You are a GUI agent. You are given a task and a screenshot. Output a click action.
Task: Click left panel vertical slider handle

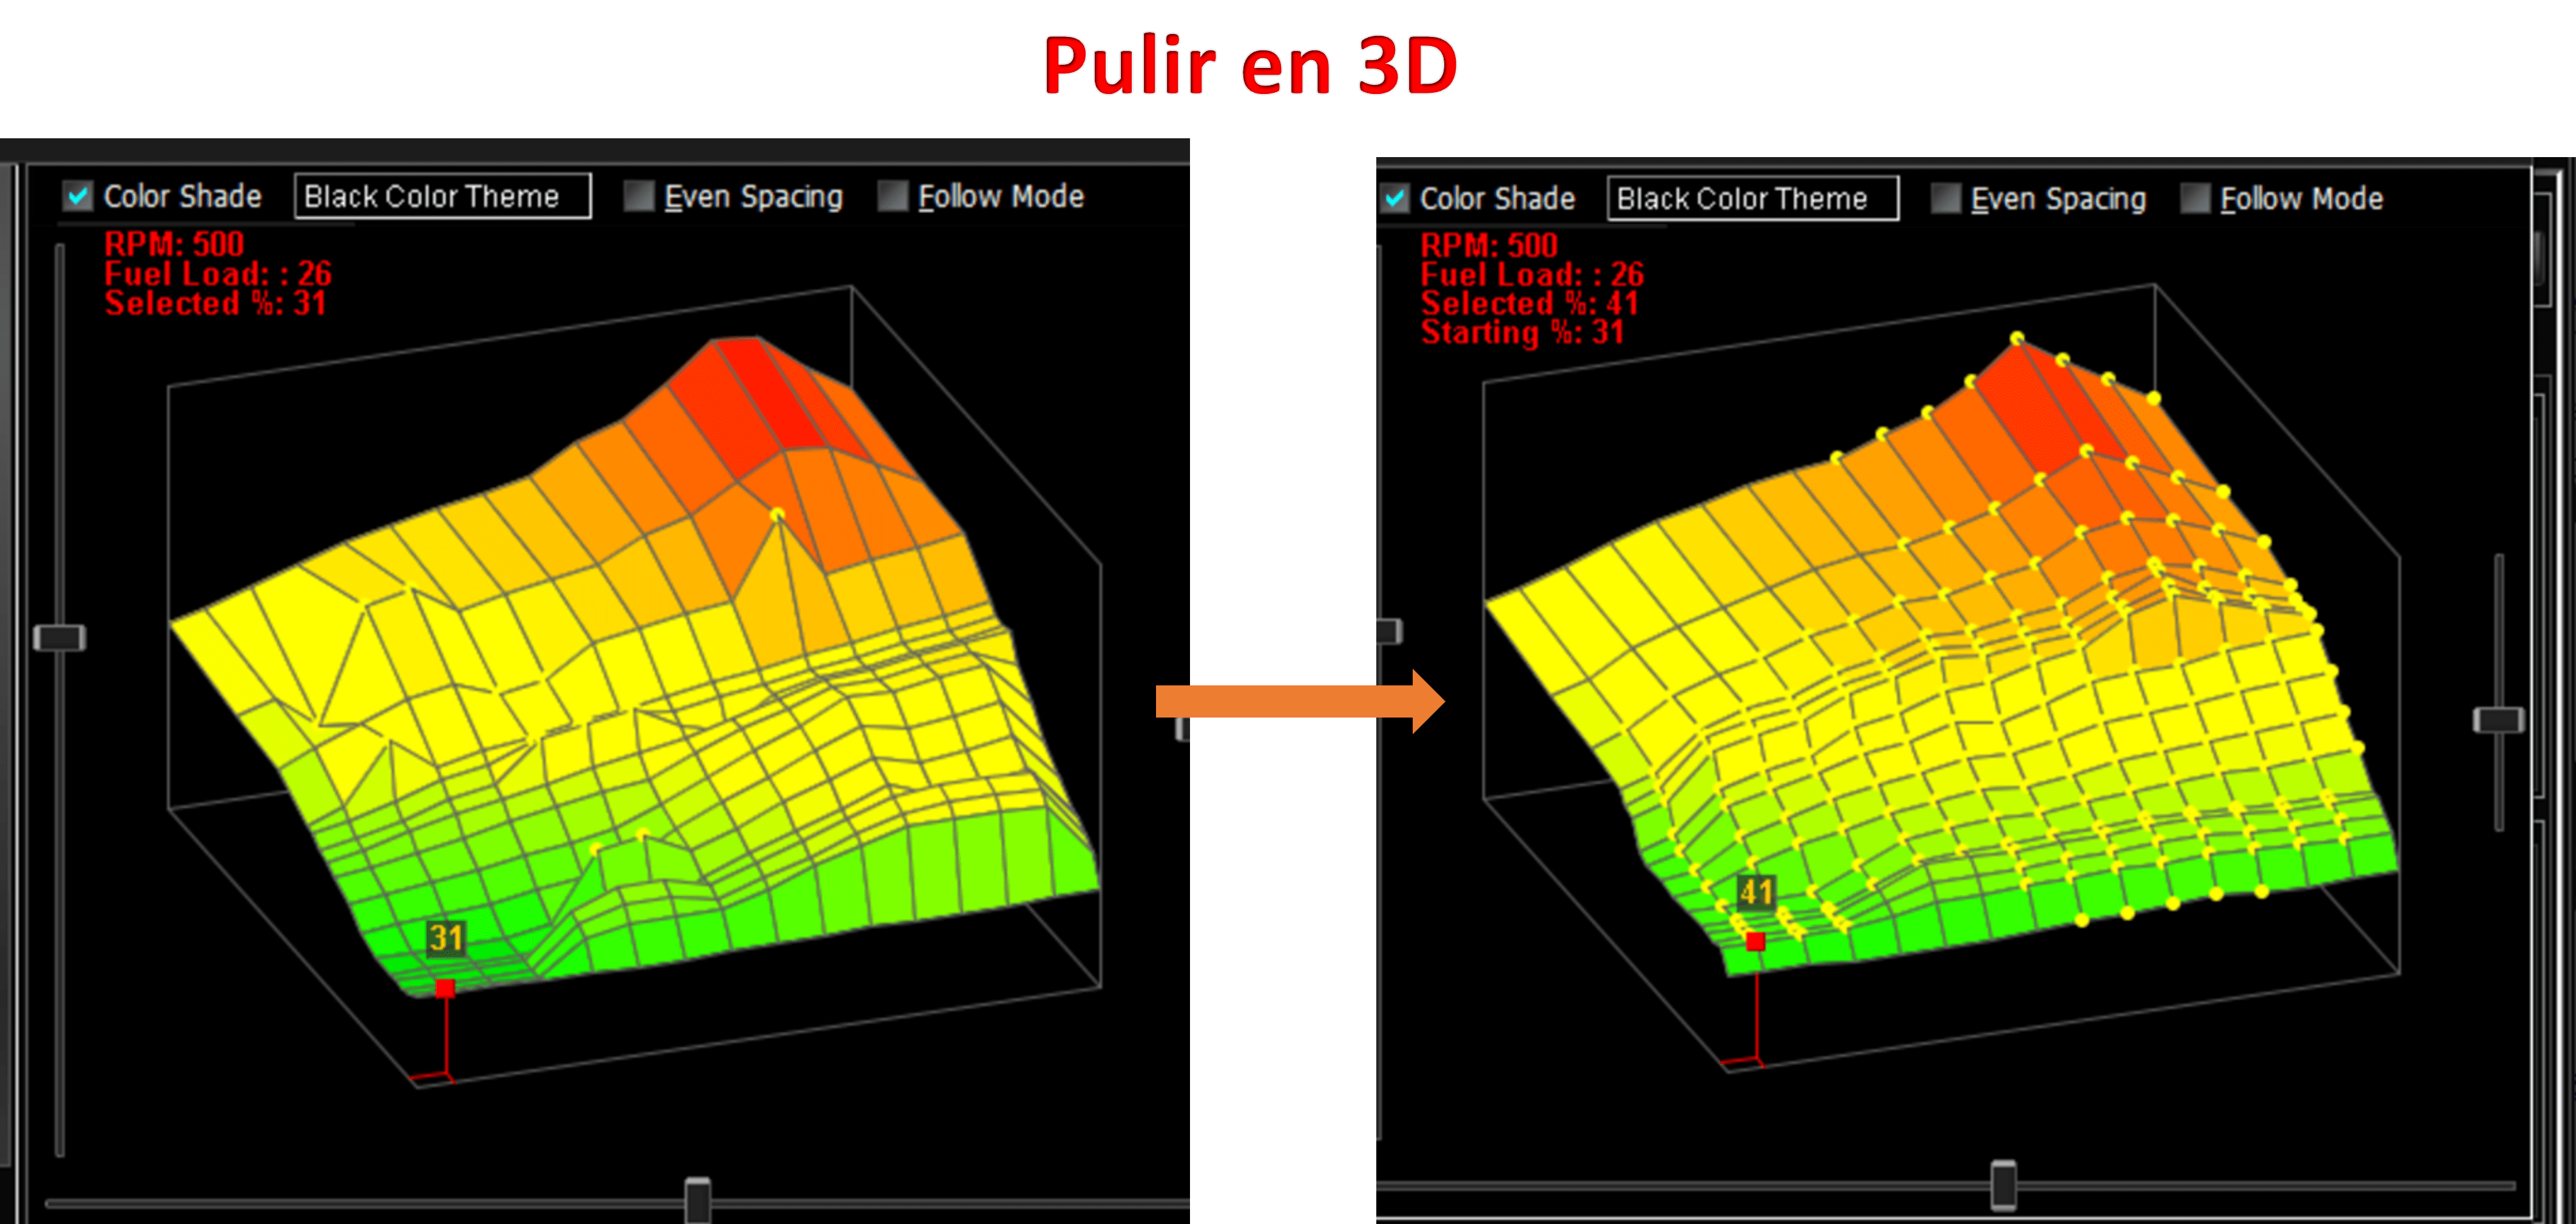click(59, 637)
